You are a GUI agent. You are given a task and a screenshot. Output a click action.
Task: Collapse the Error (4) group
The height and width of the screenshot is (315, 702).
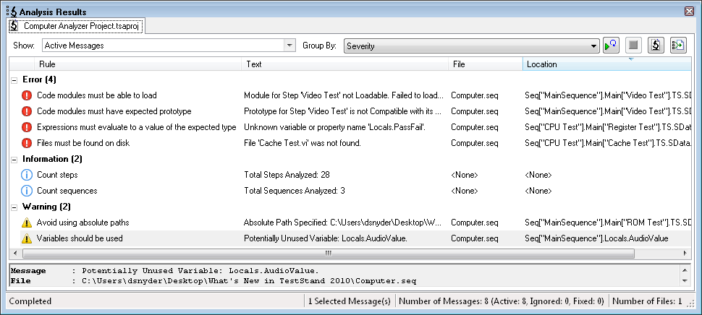pyautogui.click(x=14, y=79)
